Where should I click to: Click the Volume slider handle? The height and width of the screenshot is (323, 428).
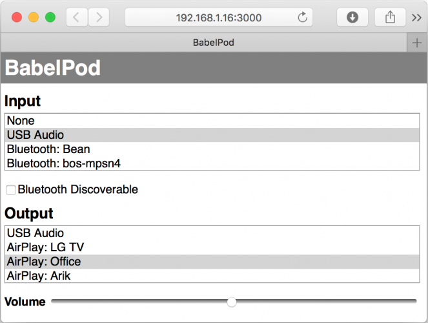pos(232,302)
